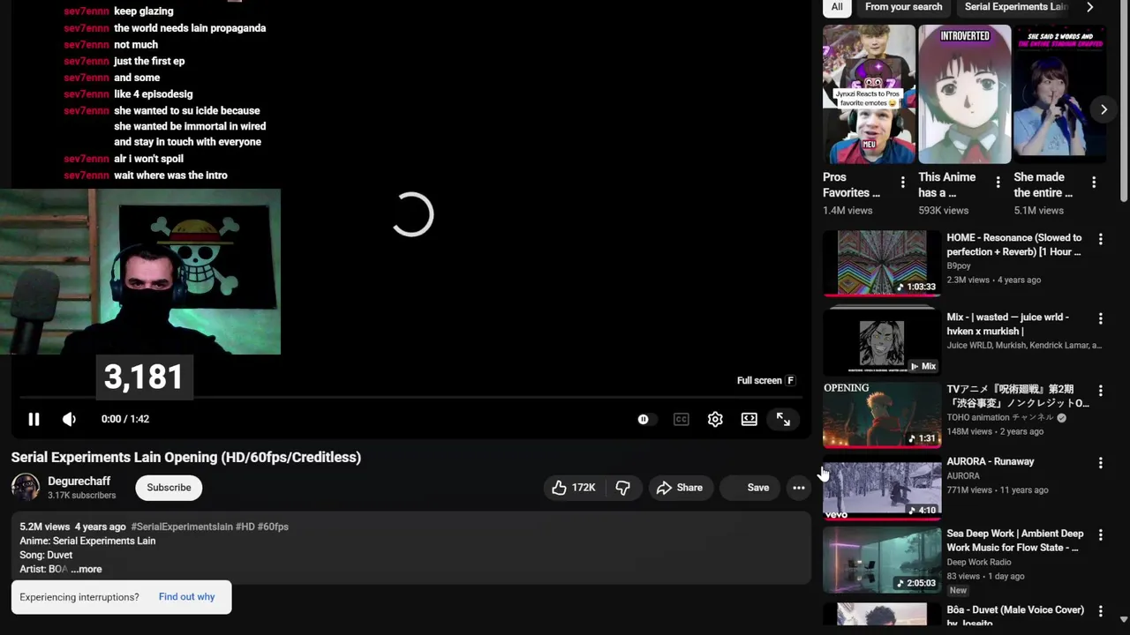The width and height of the screenshot is (1130, 635).
Task: Open Sea Deep Work video thumbnail
Action: [881, 559]
